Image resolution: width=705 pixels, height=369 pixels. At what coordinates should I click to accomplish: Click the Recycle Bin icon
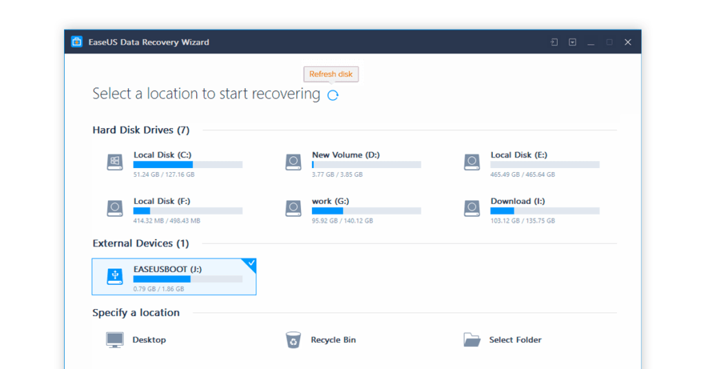click(293, 339)
